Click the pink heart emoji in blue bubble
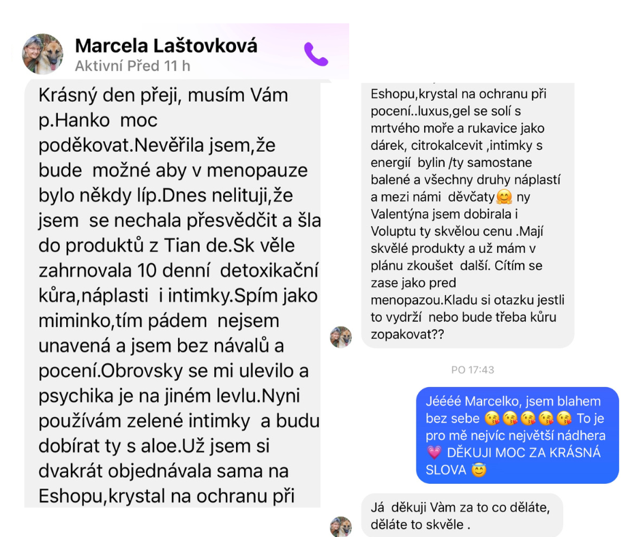The image size is (641, 537). click(x=434, y=452)
